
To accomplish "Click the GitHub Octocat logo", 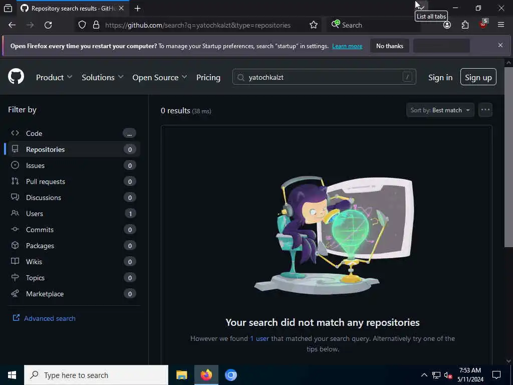I will [16, 77].
